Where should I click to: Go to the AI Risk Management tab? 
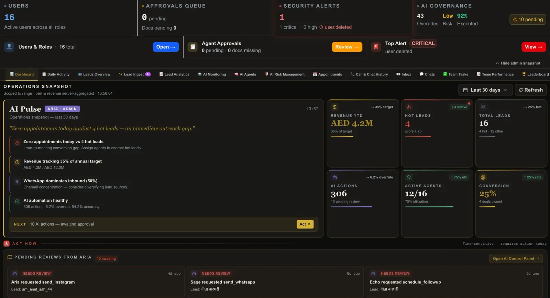coord(285,74)
